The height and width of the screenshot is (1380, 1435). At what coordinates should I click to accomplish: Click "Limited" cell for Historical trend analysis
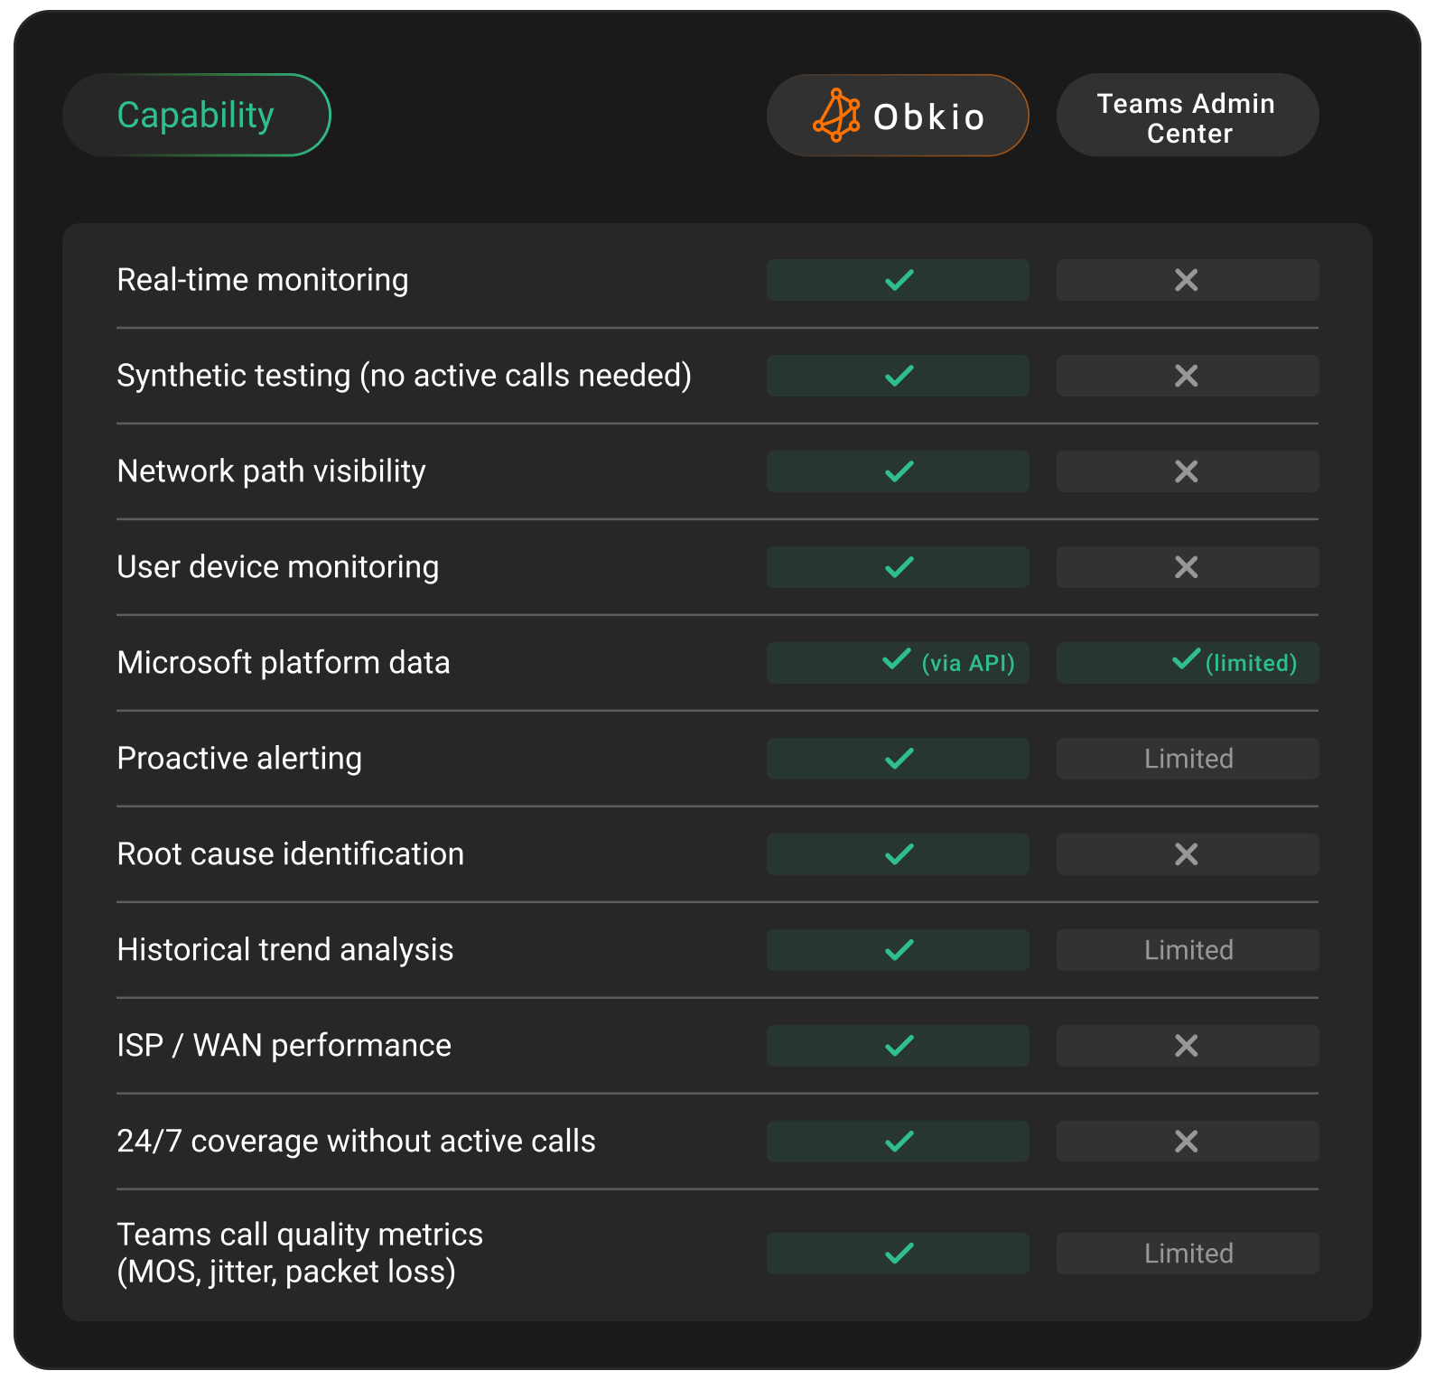(x=1188, y=950)
